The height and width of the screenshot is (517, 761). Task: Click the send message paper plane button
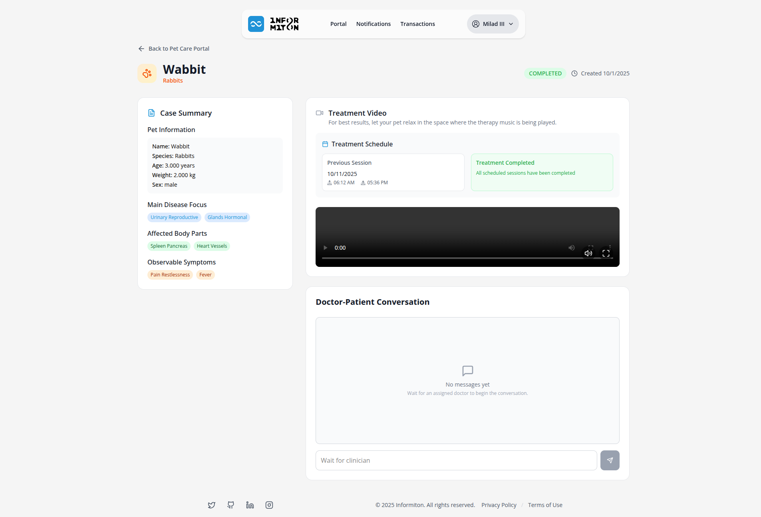tap(610, 460)
